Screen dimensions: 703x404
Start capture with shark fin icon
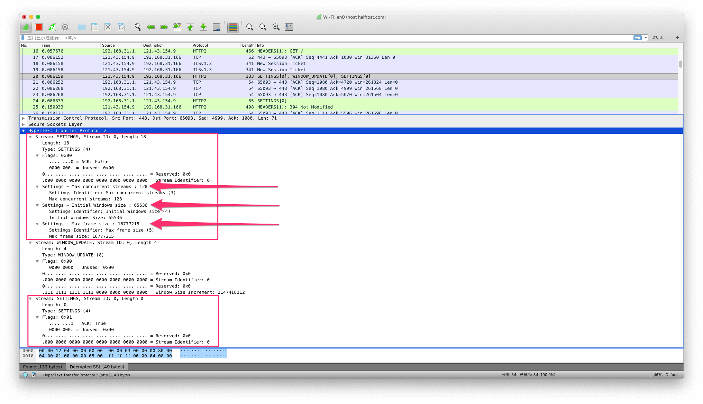[26, 27]
